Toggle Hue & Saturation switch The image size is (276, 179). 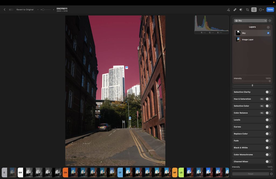pyautogui.click(x=268, y=99)
